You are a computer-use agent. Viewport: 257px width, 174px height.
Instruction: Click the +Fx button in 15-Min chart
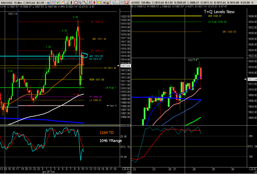128,172
